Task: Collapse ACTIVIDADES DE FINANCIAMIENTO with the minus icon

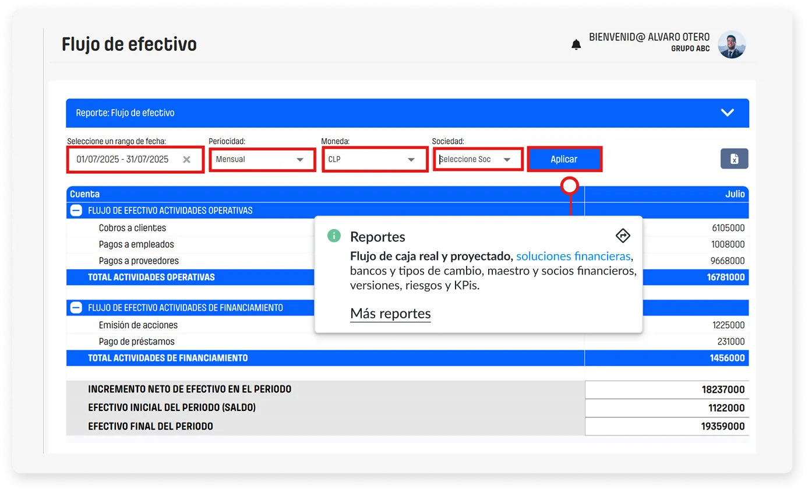Action: coord(76,307)
